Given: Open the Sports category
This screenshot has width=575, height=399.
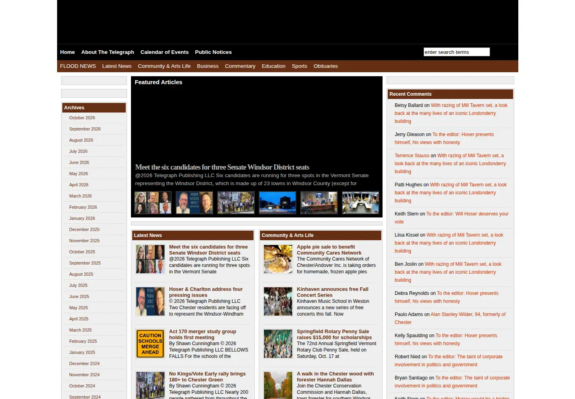Looking at the screenshot, I should click(x=299, y=66).
